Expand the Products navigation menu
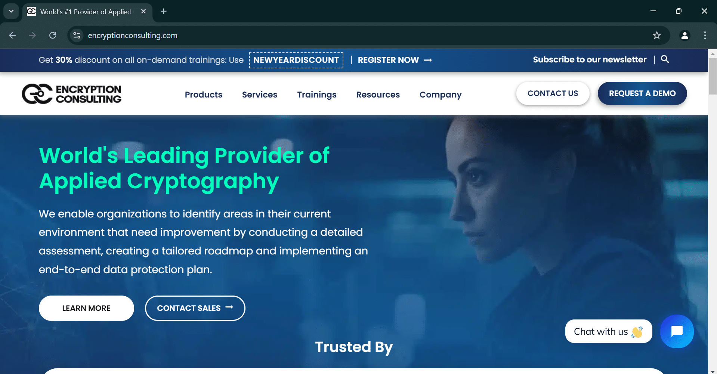 point(204,95)
